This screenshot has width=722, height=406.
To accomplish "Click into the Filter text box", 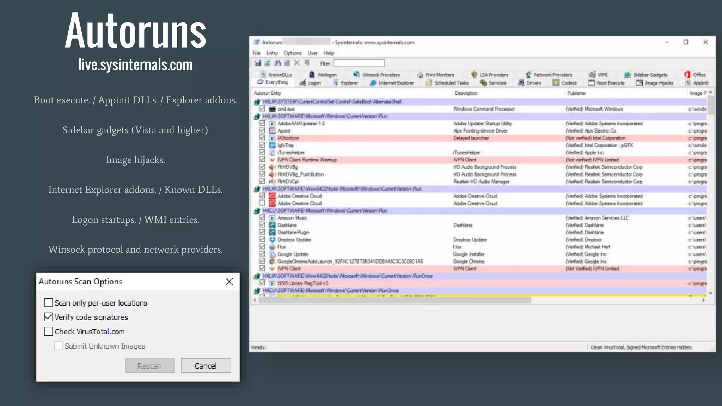I will coord(359,63).
